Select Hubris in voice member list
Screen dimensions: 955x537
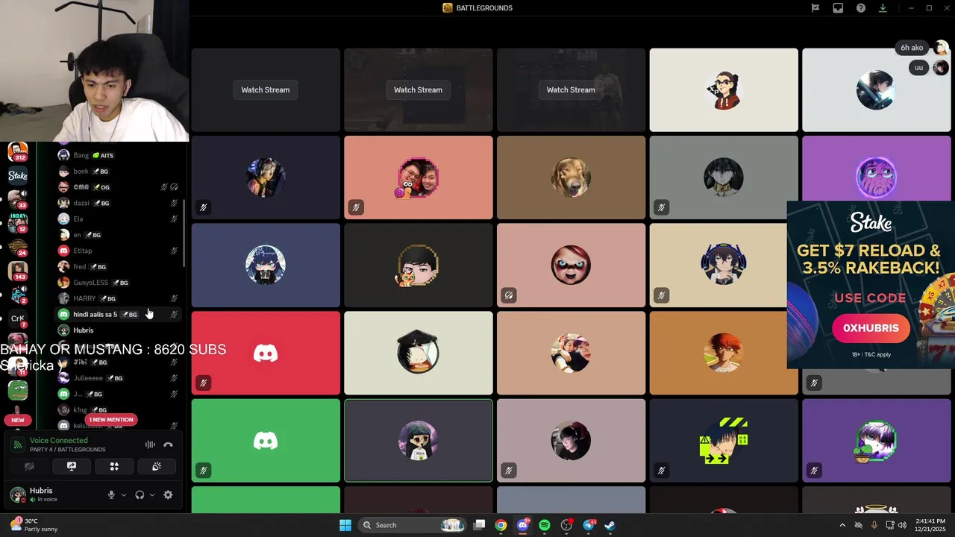pos(119,330)
